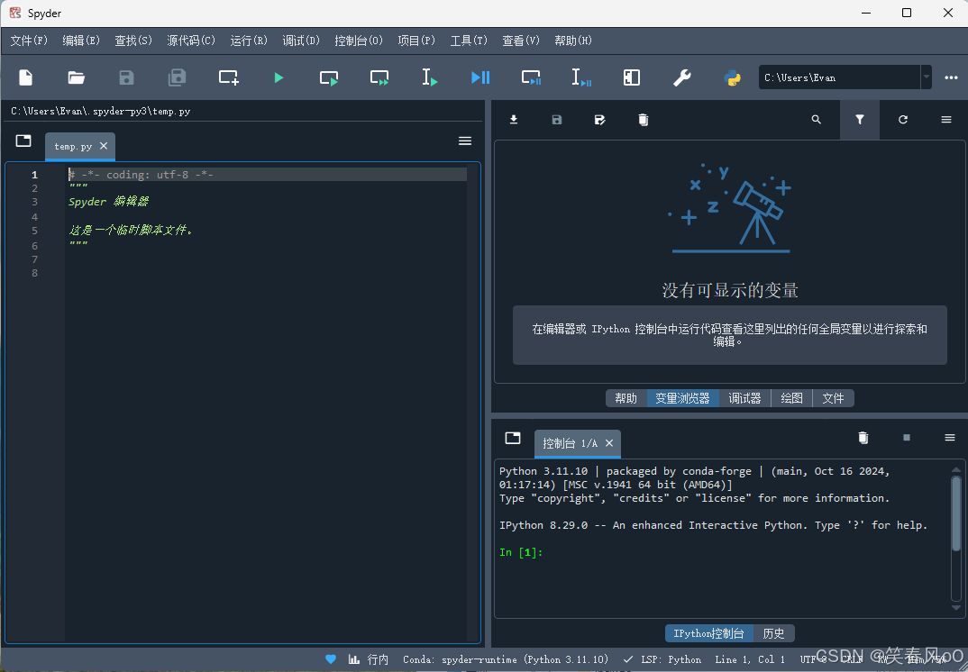This screenshot has height=672, width=968.
Task: Click the Conda: spyder-runtime status entry
Action: [505, 659]
